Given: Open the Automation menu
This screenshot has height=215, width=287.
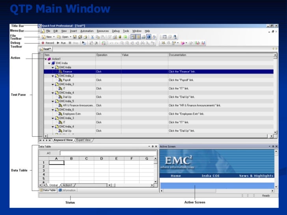Looking at the screenshot, I should point(87,31).
